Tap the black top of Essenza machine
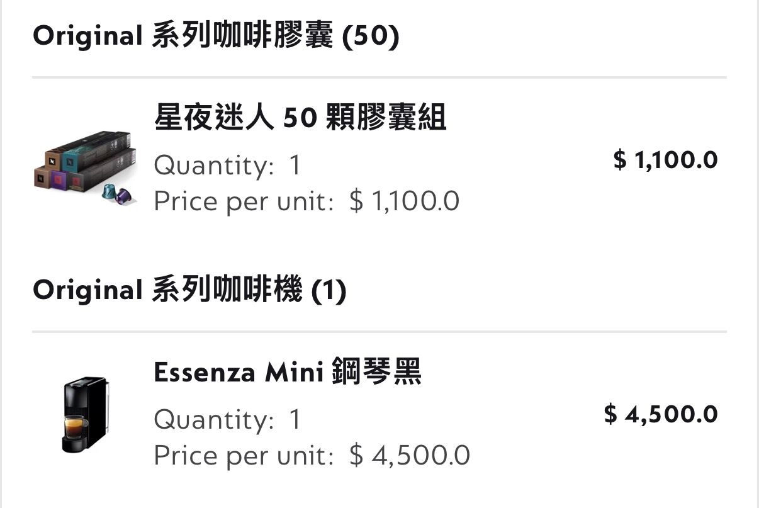This screenshot has width=759, height=508. (x=82, y=382)
